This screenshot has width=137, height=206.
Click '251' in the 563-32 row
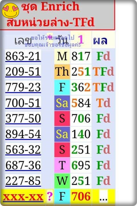coord(81,150)
